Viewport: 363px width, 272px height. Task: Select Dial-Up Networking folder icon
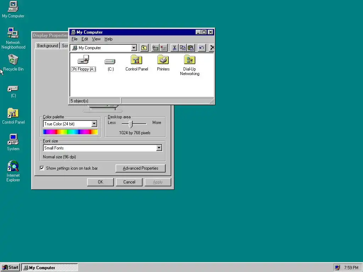point(190,65)
